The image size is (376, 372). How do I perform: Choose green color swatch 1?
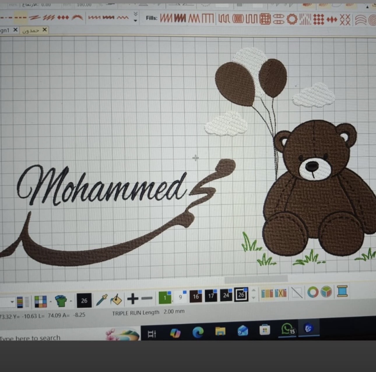(x=165, y=297)
